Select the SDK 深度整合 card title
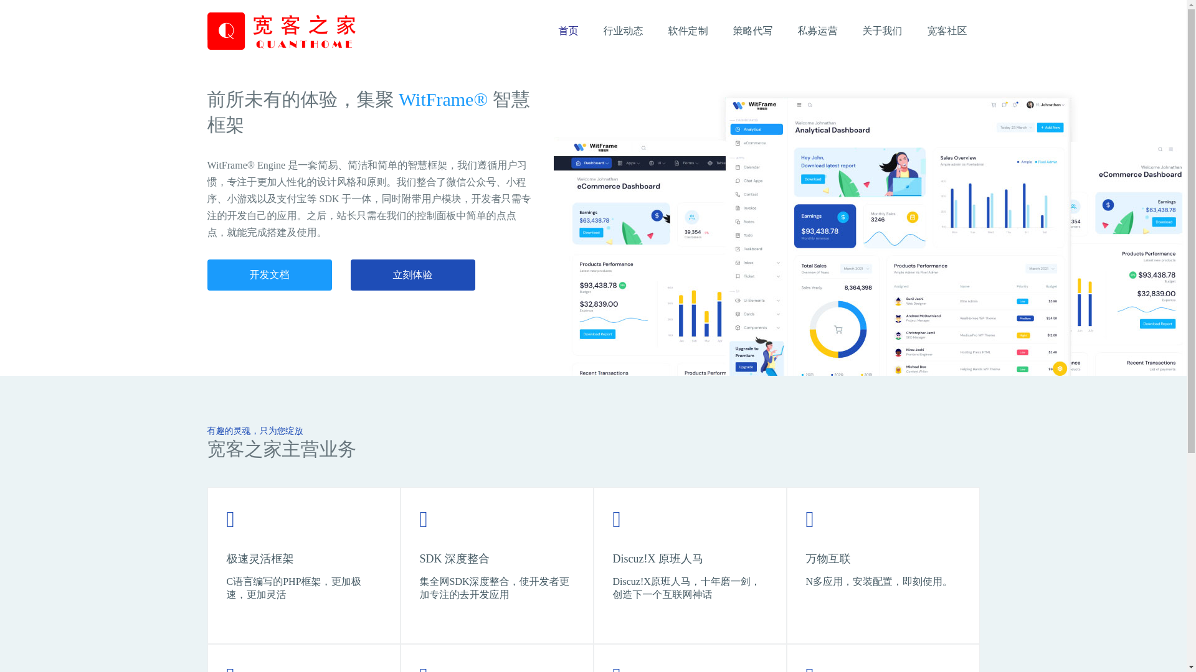The height and width of the screenshot is (672, 1196). point(455,559)
